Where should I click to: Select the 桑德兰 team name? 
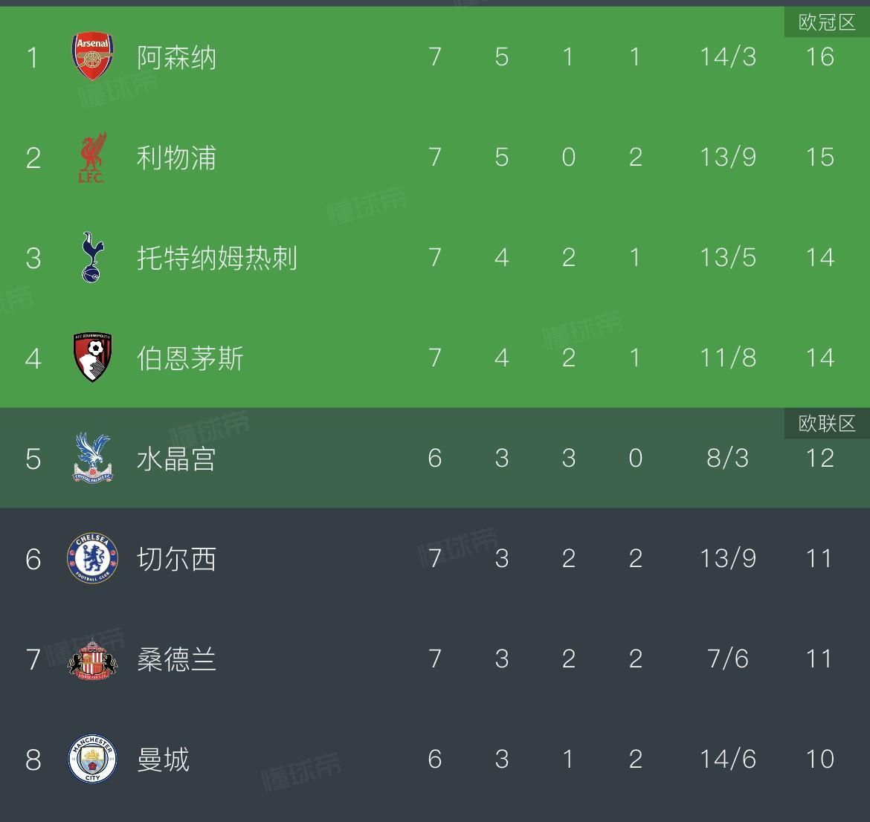tap(176, 659)
